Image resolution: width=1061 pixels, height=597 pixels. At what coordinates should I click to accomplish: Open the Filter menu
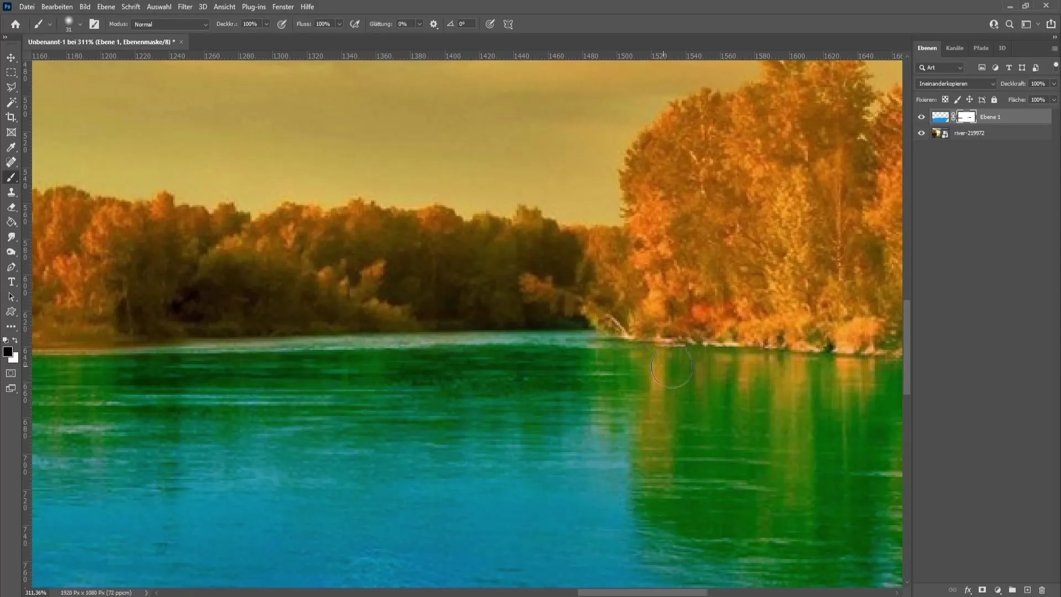point(185,7)
